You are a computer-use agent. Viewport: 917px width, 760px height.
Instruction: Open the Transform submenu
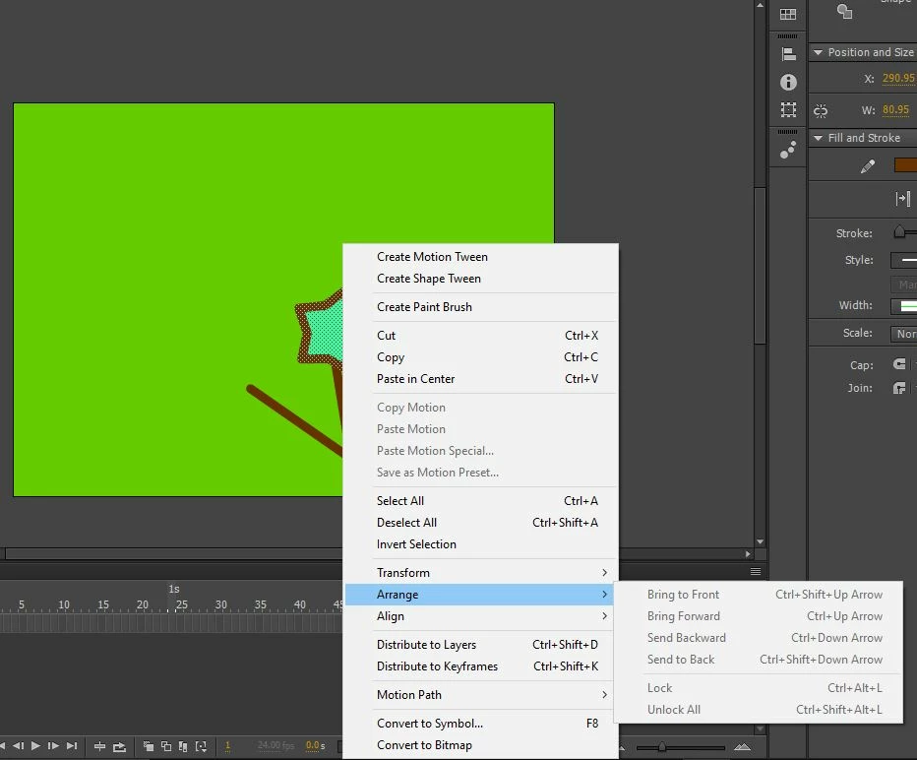tap(480, 573)
